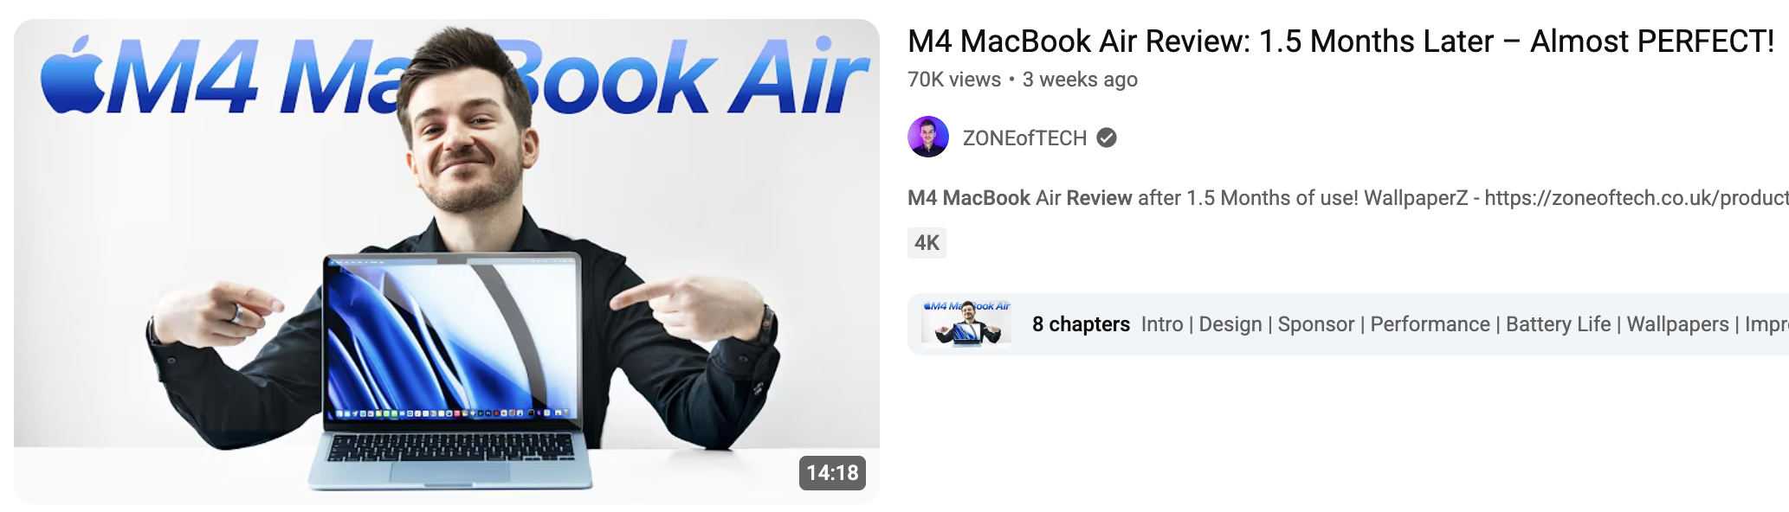Jump to the Performance chapter

coord(1431,324)
